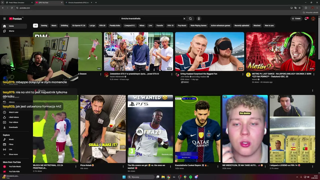Viewport: 320px width, 180px height.
Task: Open YouTube Music from the sidebar
Action: [14, 166]
